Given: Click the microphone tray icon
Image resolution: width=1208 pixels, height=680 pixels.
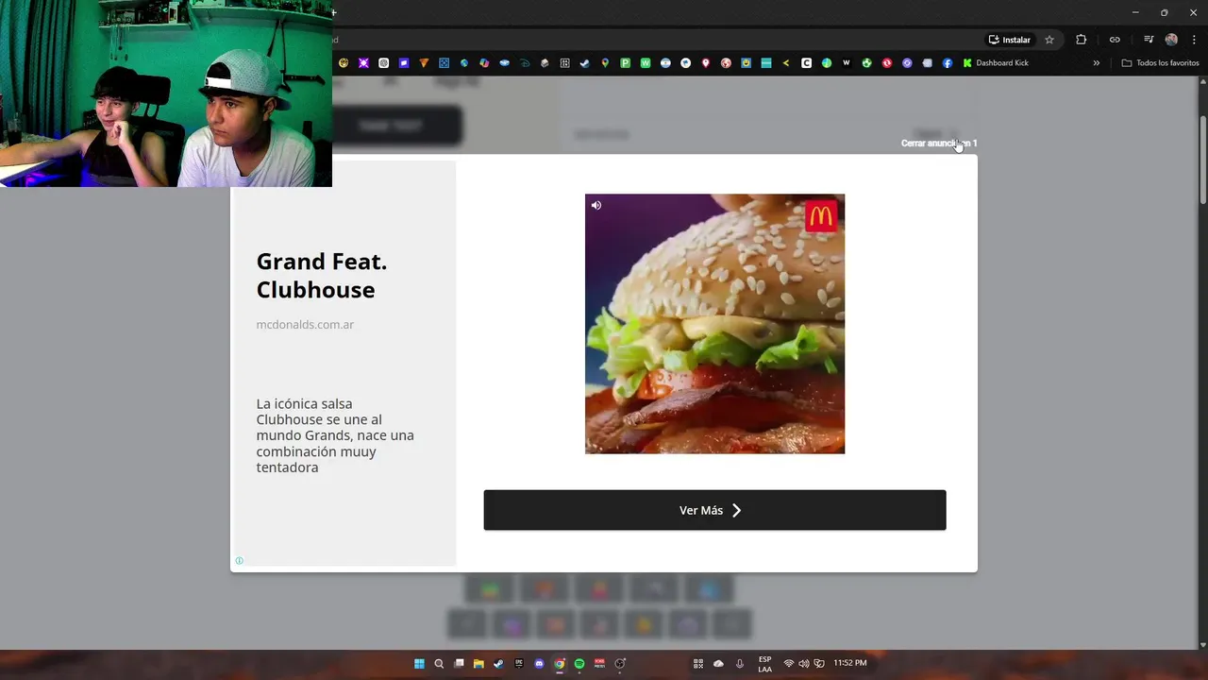Looking at the screenshot, I should tap(739, 664).
